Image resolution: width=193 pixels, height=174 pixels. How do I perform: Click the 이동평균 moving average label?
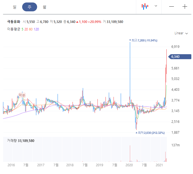click(x=14, y=29)
